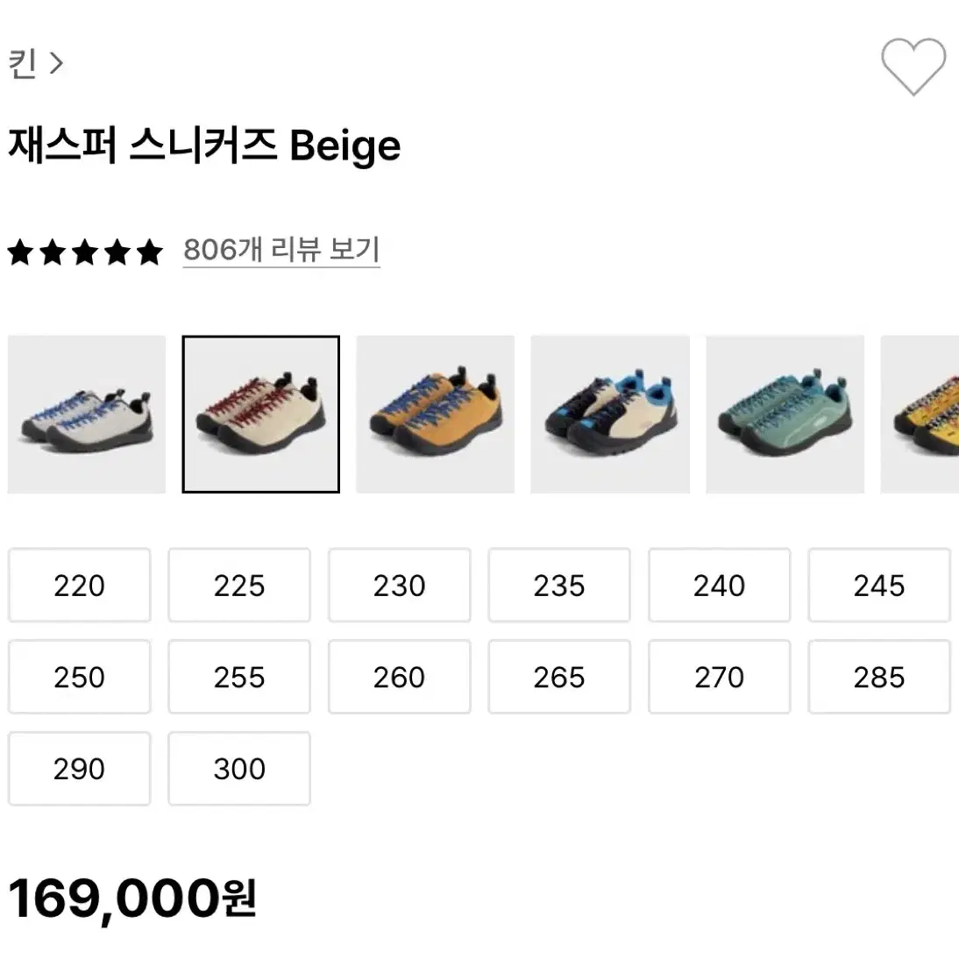Choose size 245 option
This screenshot has width=959, height=959.
point(879,586)
